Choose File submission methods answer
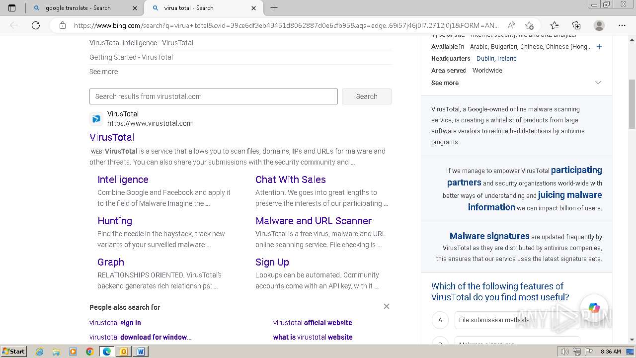The height and width of the screenshot is (358, 636). pyautogui.click(x=517, y=320)
